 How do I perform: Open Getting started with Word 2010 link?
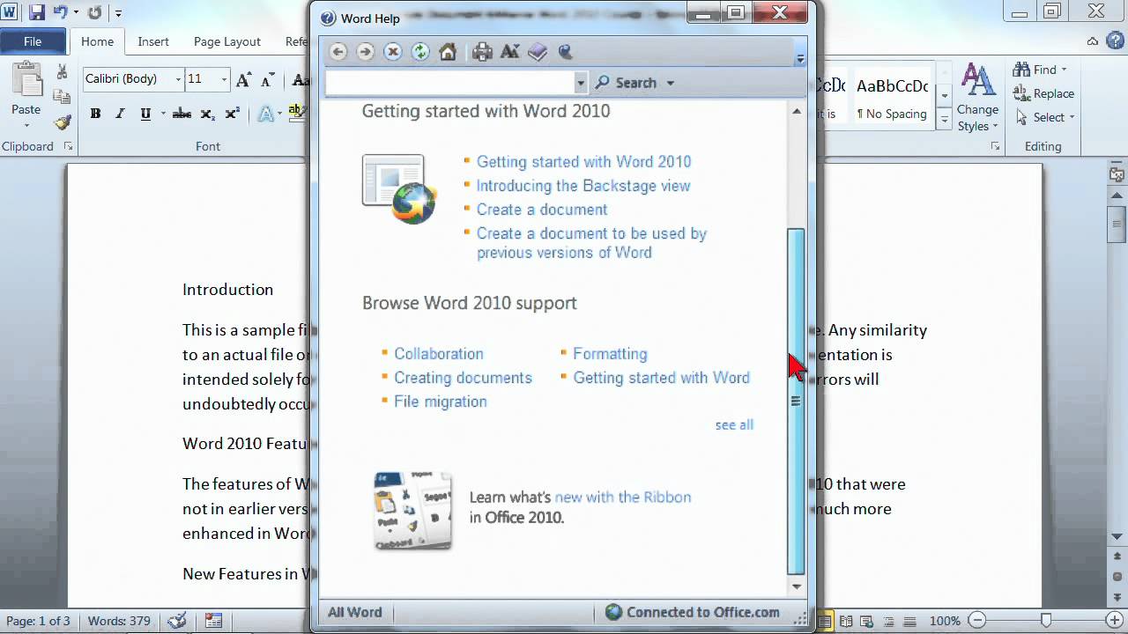coord(583,162)
